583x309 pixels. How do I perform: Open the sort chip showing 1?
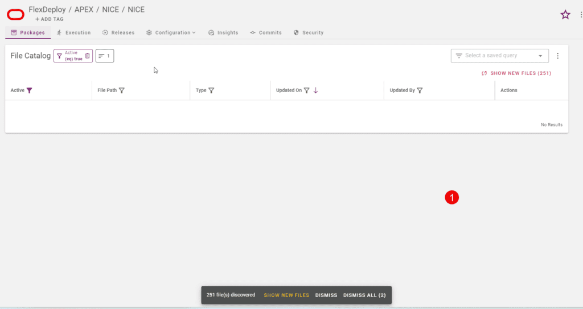pos(105,56)
